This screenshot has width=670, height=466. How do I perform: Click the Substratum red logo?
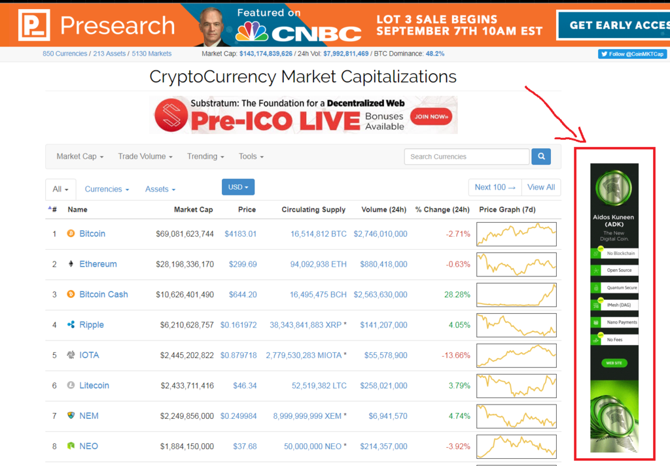click(x=171, y=115)
